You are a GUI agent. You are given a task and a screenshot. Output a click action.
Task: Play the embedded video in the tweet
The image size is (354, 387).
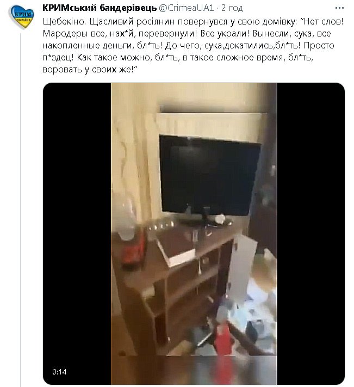(x=194, y=234)
